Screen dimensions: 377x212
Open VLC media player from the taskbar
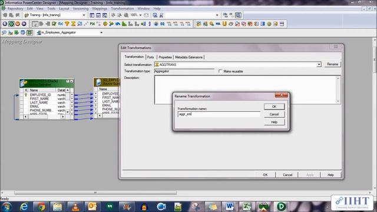pos(75,207)
